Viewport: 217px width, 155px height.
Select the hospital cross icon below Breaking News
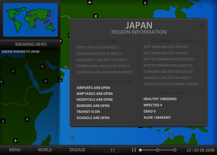(x=42, y=67)
